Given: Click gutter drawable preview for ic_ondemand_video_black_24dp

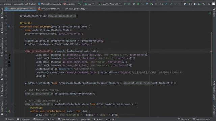Looking at the screenshot, I should (9, 55).
